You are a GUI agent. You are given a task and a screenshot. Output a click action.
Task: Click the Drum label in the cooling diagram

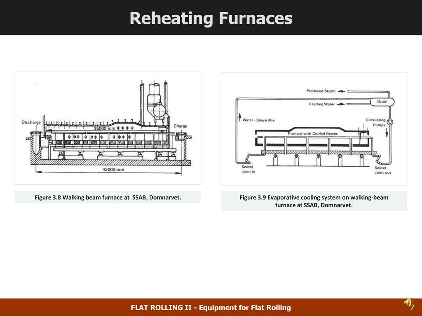coord(382,102)
